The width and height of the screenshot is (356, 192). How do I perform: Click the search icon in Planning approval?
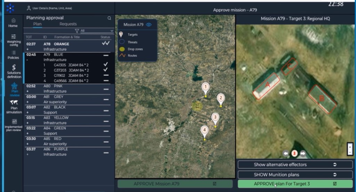tap(109, 18)
